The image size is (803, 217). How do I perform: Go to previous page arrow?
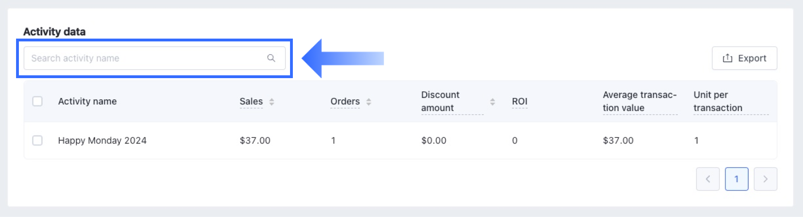pyautogui.click(x=708, y=179)
